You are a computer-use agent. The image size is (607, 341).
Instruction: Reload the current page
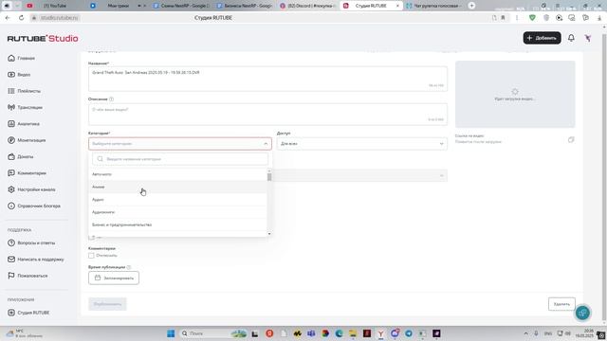(21, 18)
